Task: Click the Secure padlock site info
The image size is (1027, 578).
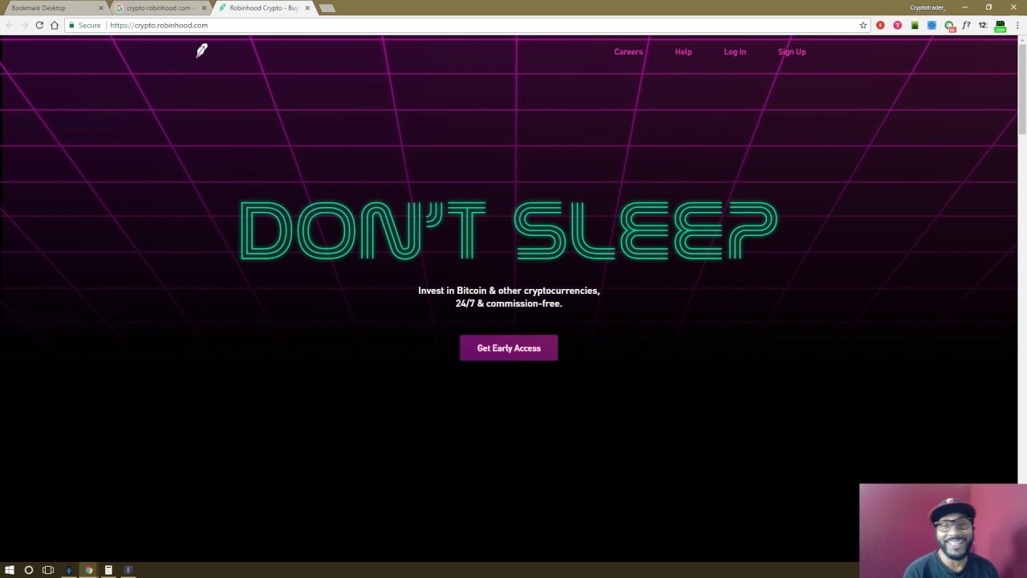Action: pyautogui.click(x=85, y=26)
